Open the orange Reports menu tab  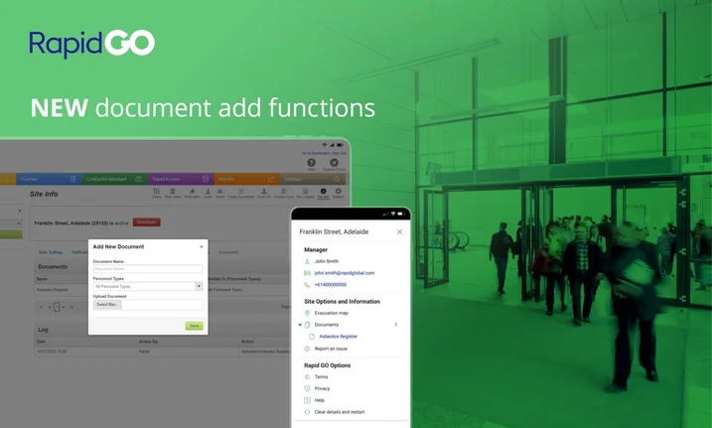(x=247, y=179)
